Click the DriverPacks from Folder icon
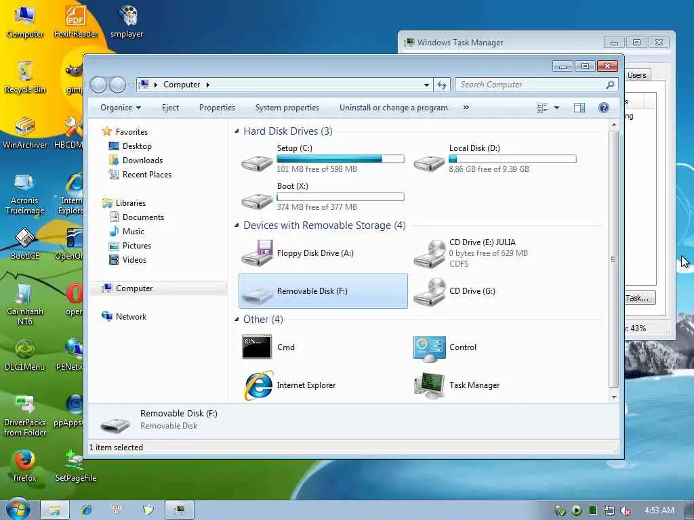This screenshot has height=520, width=694. pos(25,416)
